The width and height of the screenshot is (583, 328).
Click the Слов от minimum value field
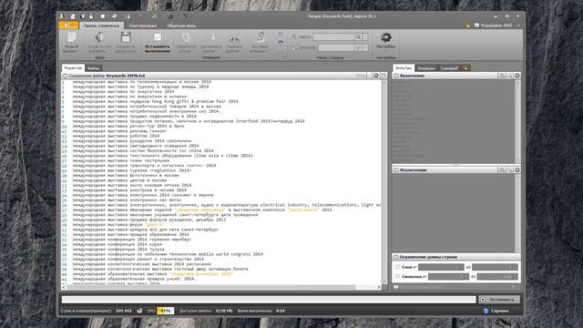441,267
